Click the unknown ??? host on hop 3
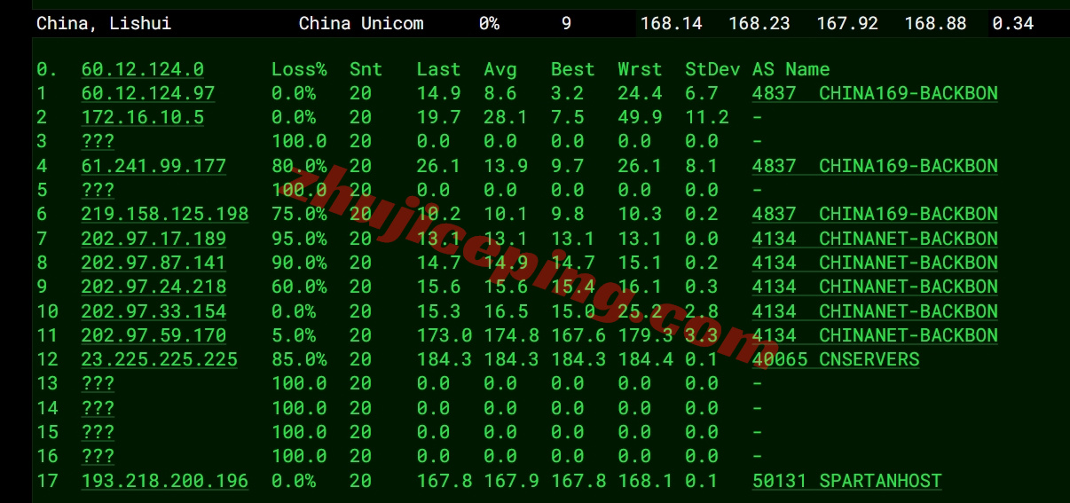Viewport: 1070px width, 503px height. [98, 141]
